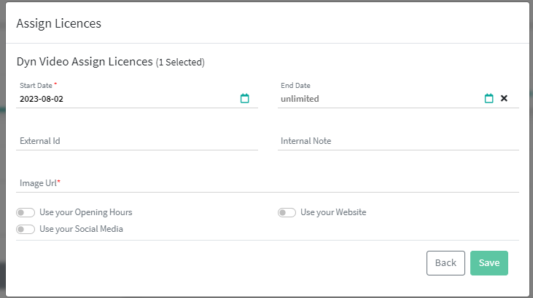Click the Use your Website label text
Screen dimensions: 533x298
click(333, 212)
